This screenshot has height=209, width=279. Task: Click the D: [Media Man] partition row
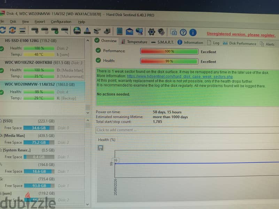(42, 139)
